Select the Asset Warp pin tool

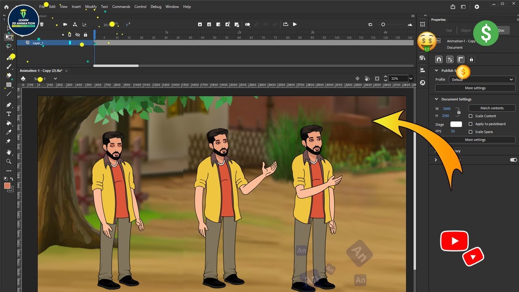click(x=9, y=141)
